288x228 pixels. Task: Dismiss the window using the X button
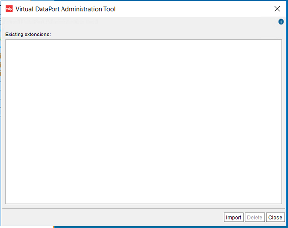[x=277, y=9]
